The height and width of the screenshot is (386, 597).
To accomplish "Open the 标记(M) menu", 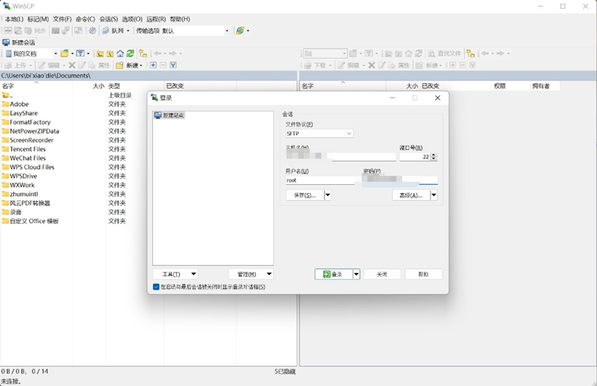I will 38,19.
